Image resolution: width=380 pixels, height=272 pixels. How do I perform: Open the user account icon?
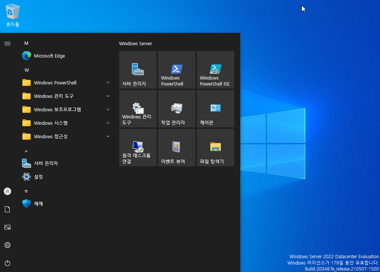(7, 191)
